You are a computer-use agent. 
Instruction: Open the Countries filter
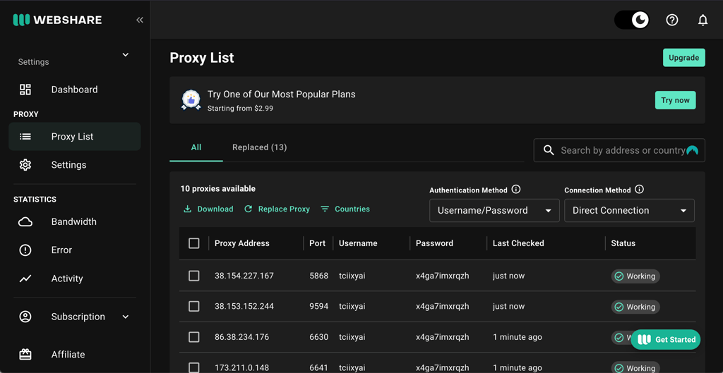(x=345, y=209)
